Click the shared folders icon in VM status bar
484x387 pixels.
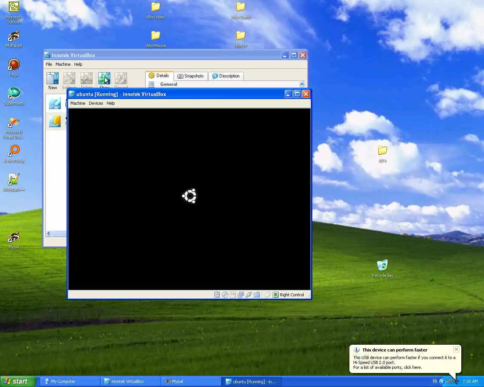point(257,295)
